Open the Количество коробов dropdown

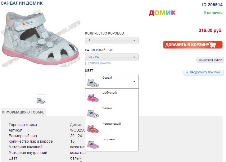[x=112, y=40]
